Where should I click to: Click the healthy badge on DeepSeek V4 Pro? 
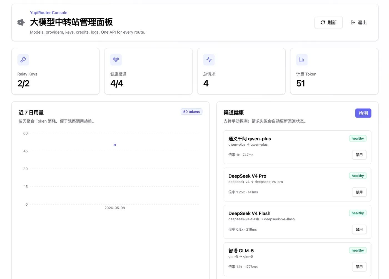click(358, 176)
